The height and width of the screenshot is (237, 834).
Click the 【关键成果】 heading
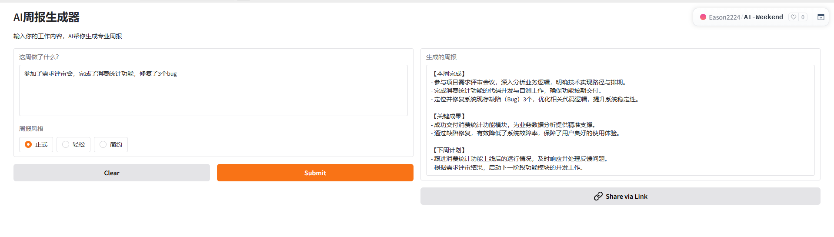click(x=449, y=117)
